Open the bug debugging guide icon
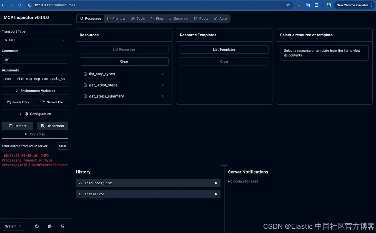 click(x=50, y=226)
